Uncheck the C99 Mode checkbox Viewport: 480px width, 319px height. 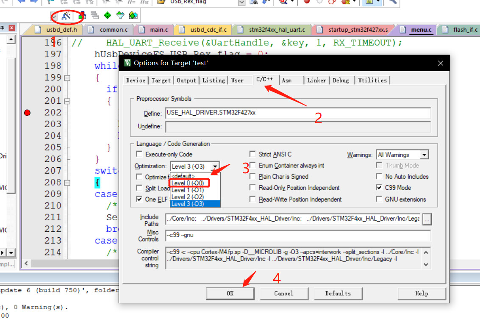379,187
